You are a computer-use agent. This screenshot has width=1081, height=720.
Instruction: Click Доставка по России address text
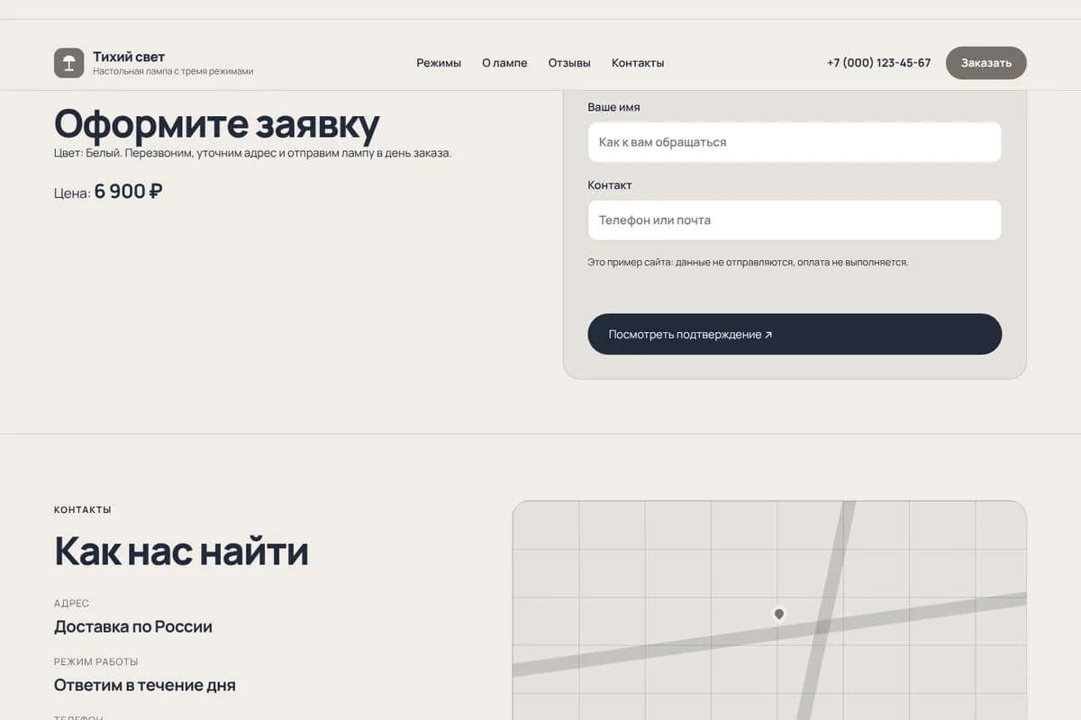(x=133, y=626)
